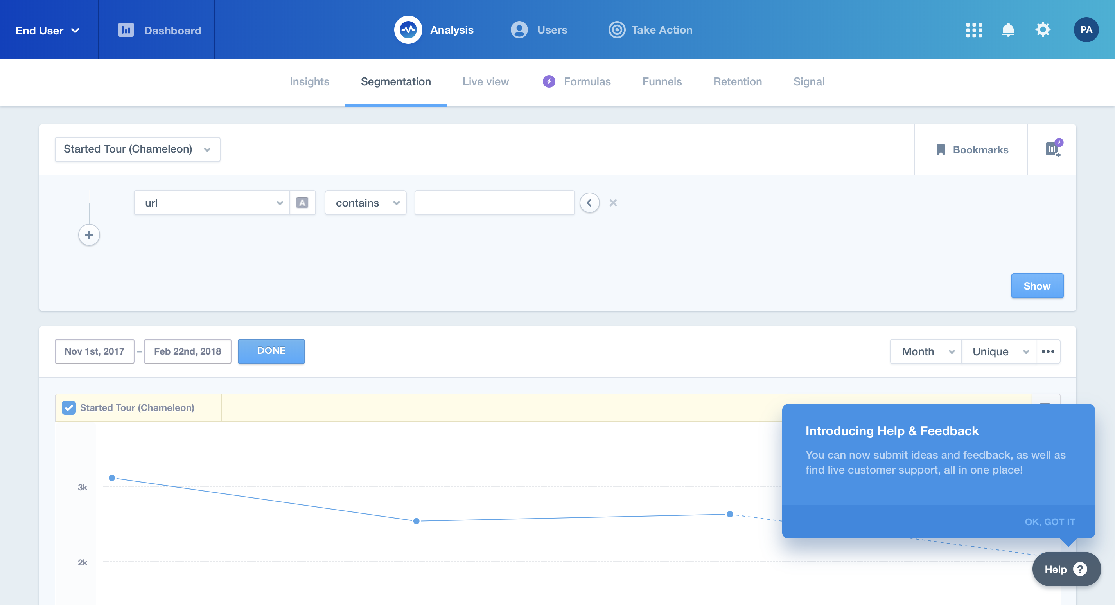
Task: Add a new filter with plus button
Action: click(x=89, y=235)
